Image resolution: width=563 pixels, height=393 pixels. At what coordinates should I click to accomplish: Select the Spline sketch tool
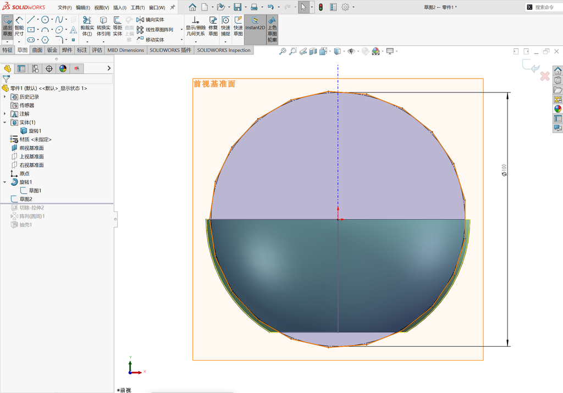tap(59, 19)
